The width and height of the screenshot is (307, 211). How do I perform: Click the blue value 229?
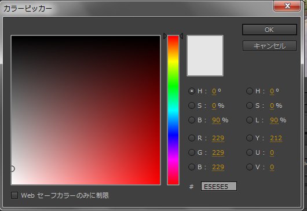[x=218, y=167]
